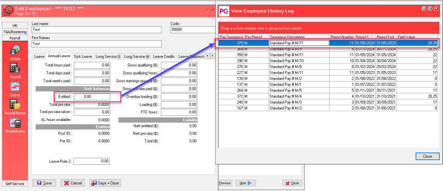This screenshot has height=191, width=443.
Task: Click the Previous button
Action: pyautogui.click(x=225, y=183)
